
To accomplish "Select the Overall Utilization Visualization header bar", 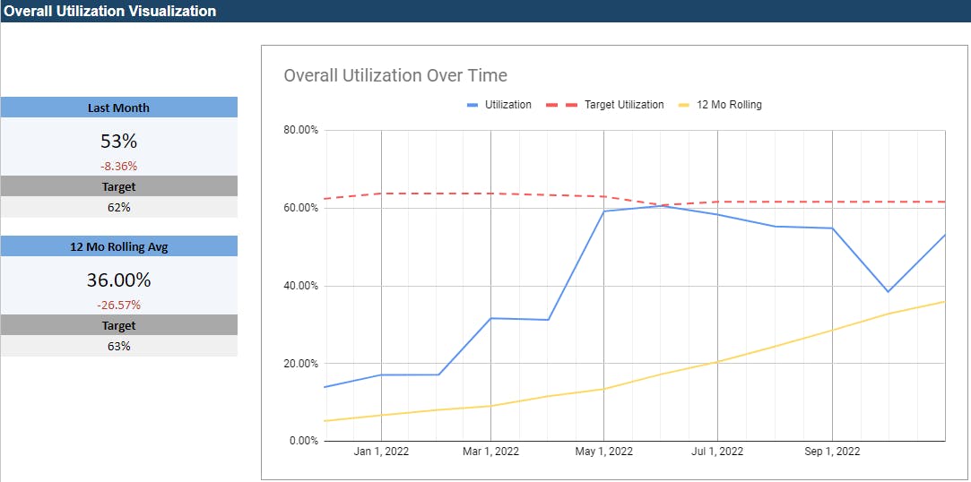I will [485, 12].
